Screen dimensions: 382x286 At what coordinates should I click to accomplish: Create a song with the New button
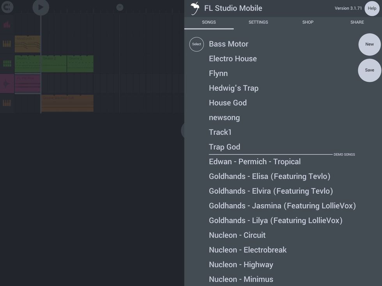370,44
